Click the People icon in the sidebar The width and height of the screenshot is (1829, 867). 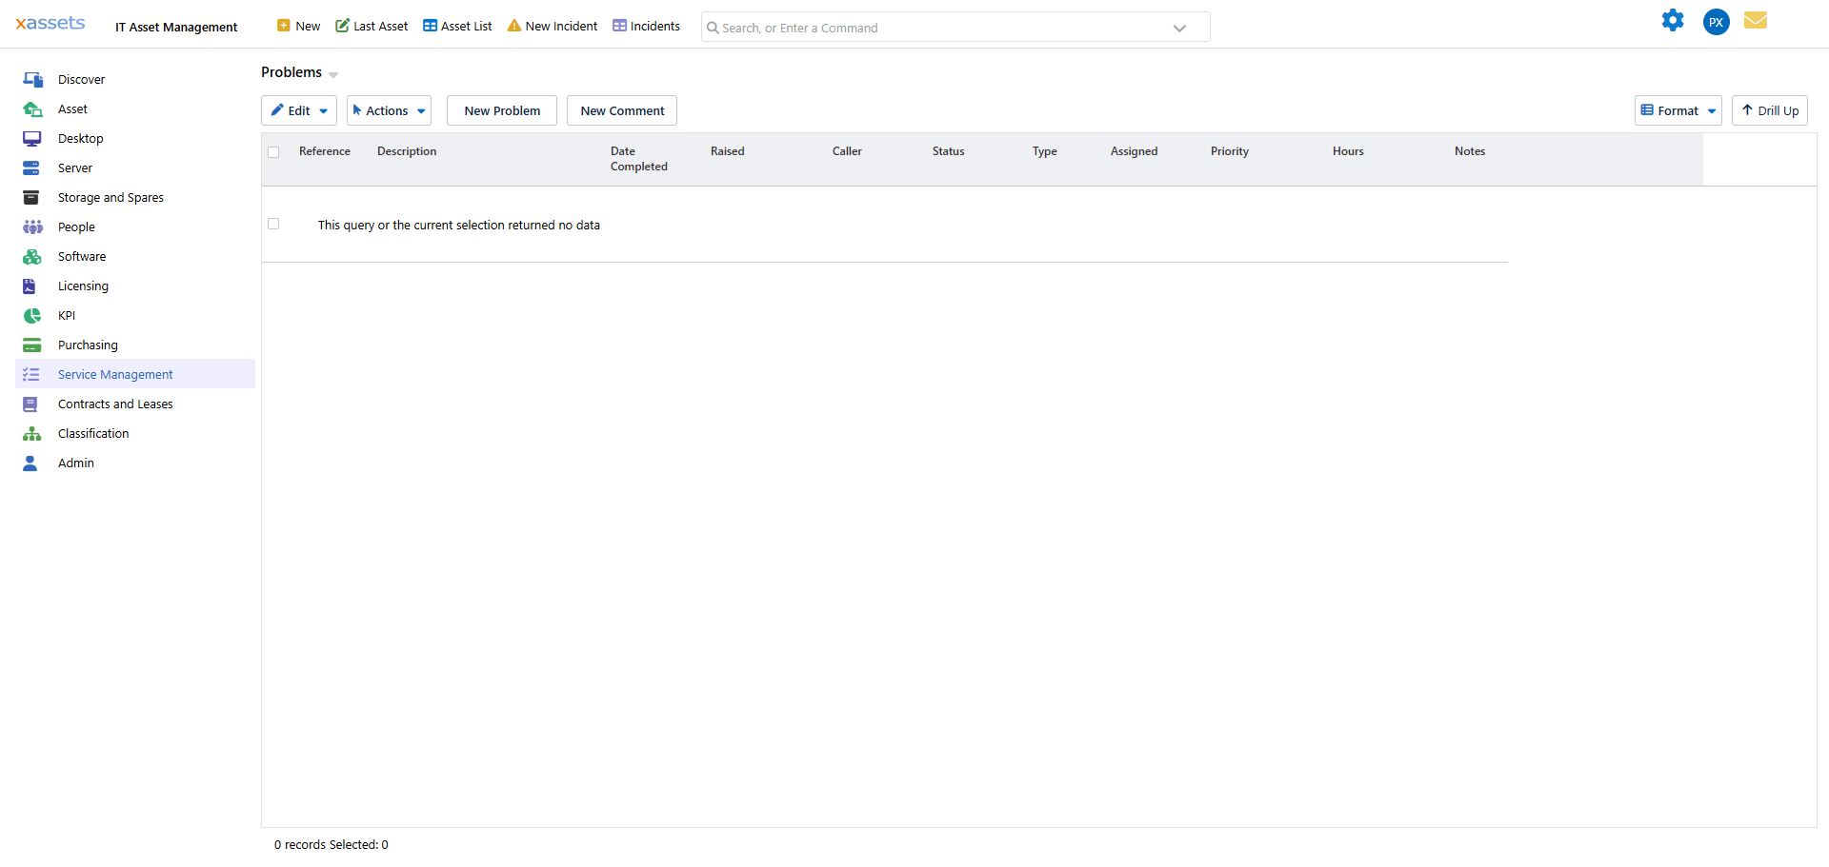click(33, 227)
